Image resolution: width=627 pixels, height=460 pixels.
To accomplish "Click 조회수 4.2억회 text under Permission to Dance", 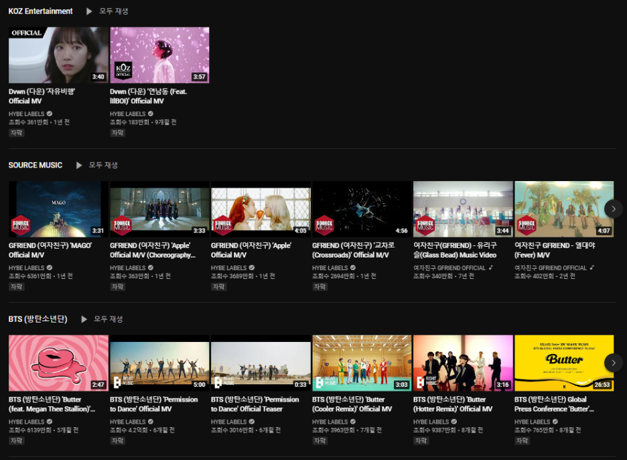I will (x=129, y=430).
